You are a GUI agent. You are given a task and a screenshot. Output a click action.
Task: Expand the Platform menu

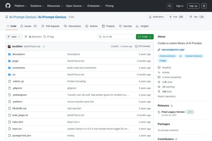21,6
